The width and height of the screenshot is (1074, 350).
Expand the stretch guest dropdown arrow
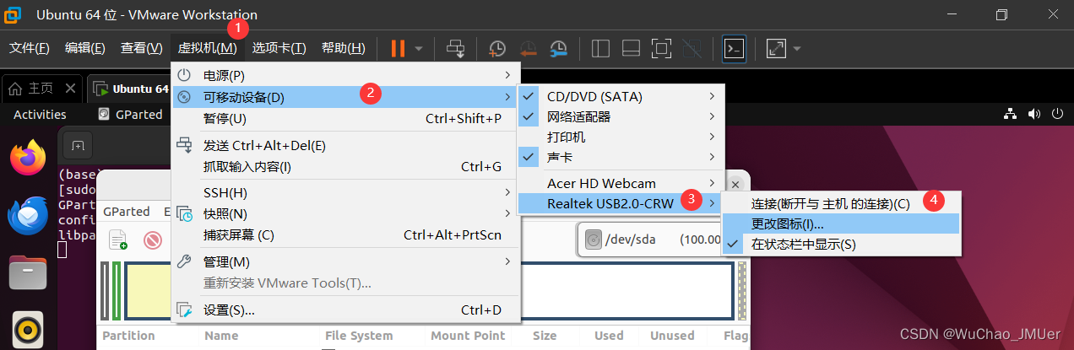point(796,49)
